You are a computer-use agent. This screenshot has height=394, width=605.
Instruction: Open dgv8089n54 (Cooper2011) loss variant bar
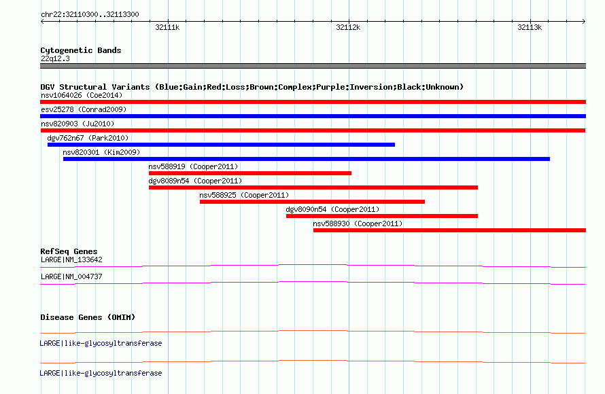point(313,187)
